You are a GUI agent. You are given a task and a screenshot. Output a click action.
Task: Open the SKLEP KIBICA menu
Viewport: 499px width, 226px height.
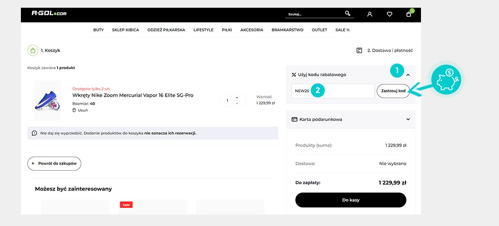pyautogui.click(x=125, y=30)
